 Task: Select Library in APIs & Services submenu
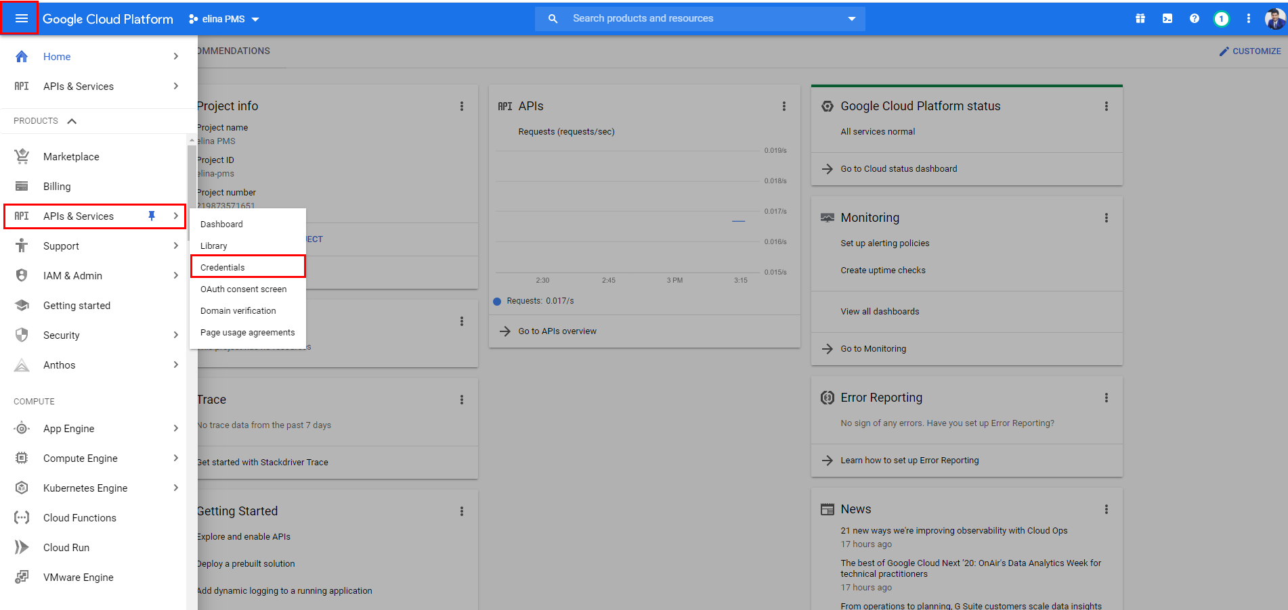tap(248, 245)
